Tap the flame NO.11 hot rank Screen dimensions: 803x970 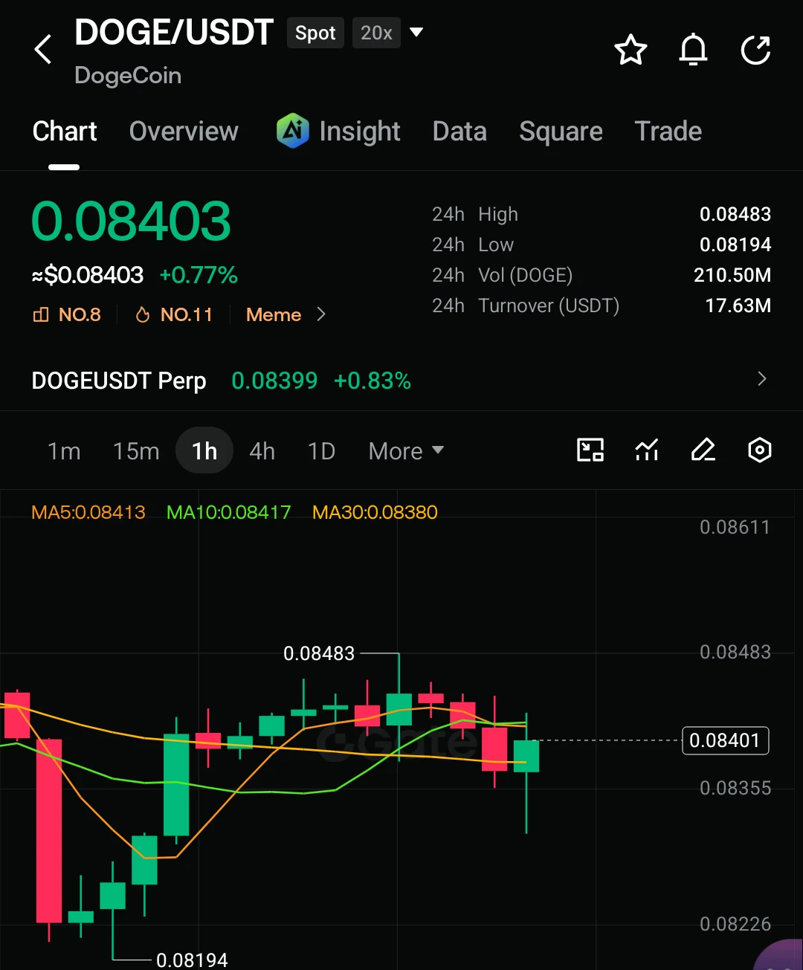click(143, 315)
